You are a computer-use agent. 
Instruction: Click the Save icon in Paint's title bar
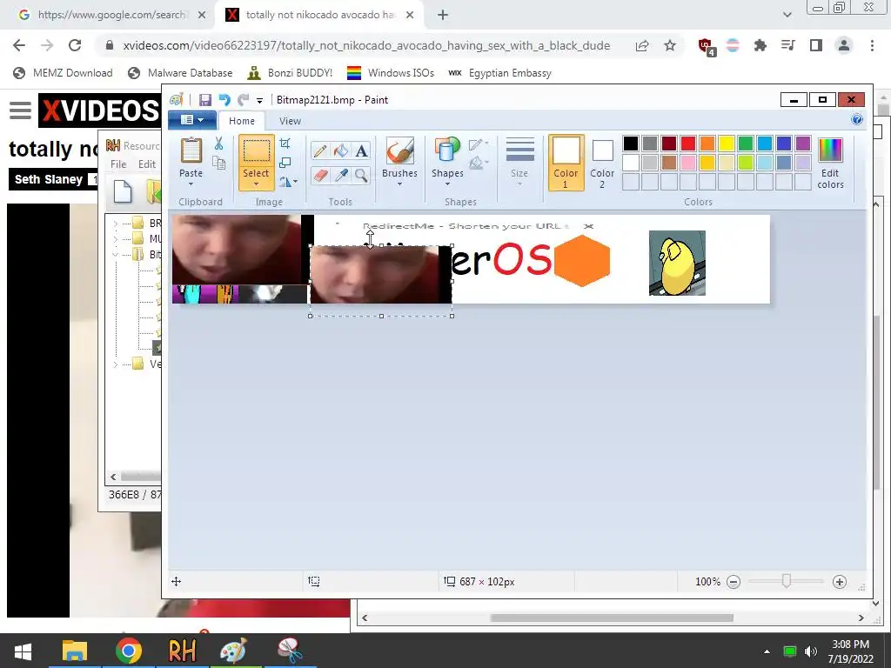[x=205, y=100]
